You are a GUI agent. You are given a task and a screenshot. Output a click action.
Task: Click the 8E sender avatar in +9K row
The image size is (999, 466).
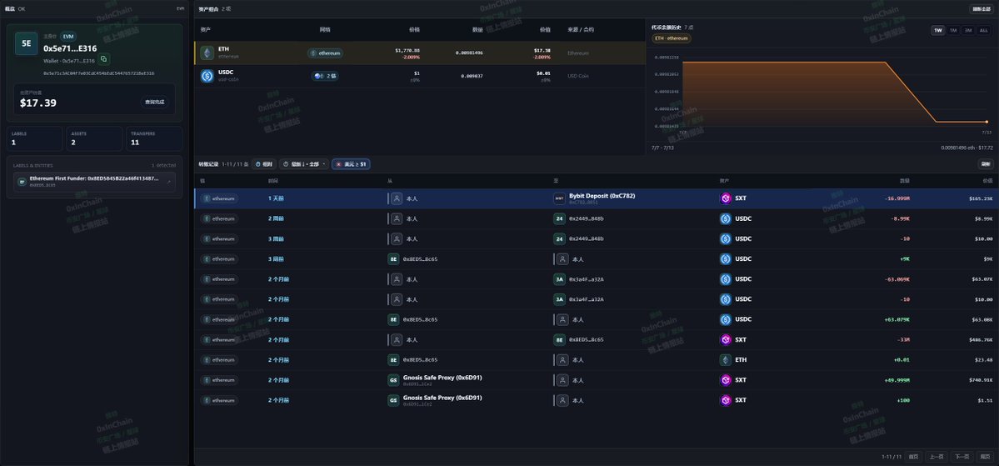394,259
